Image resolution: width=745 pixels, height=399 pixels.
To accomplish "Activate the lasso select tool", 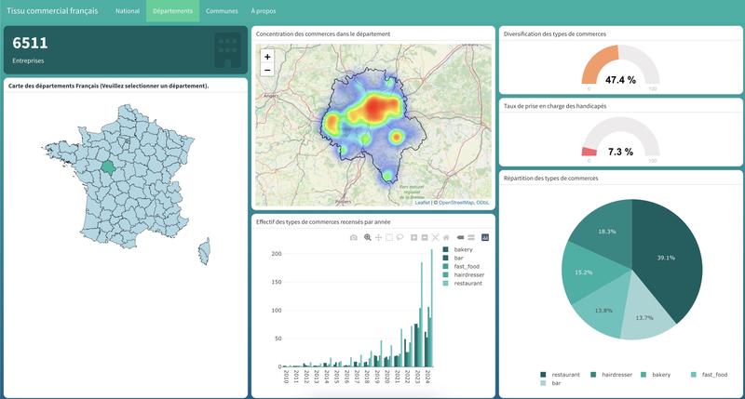I will coord(400,237).
